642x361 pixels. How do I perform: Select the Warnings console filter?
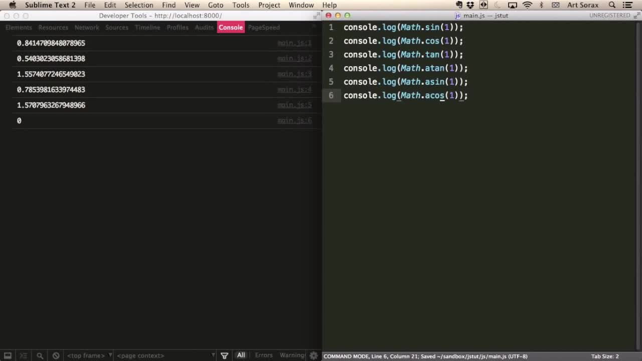[x=292, y=355]
